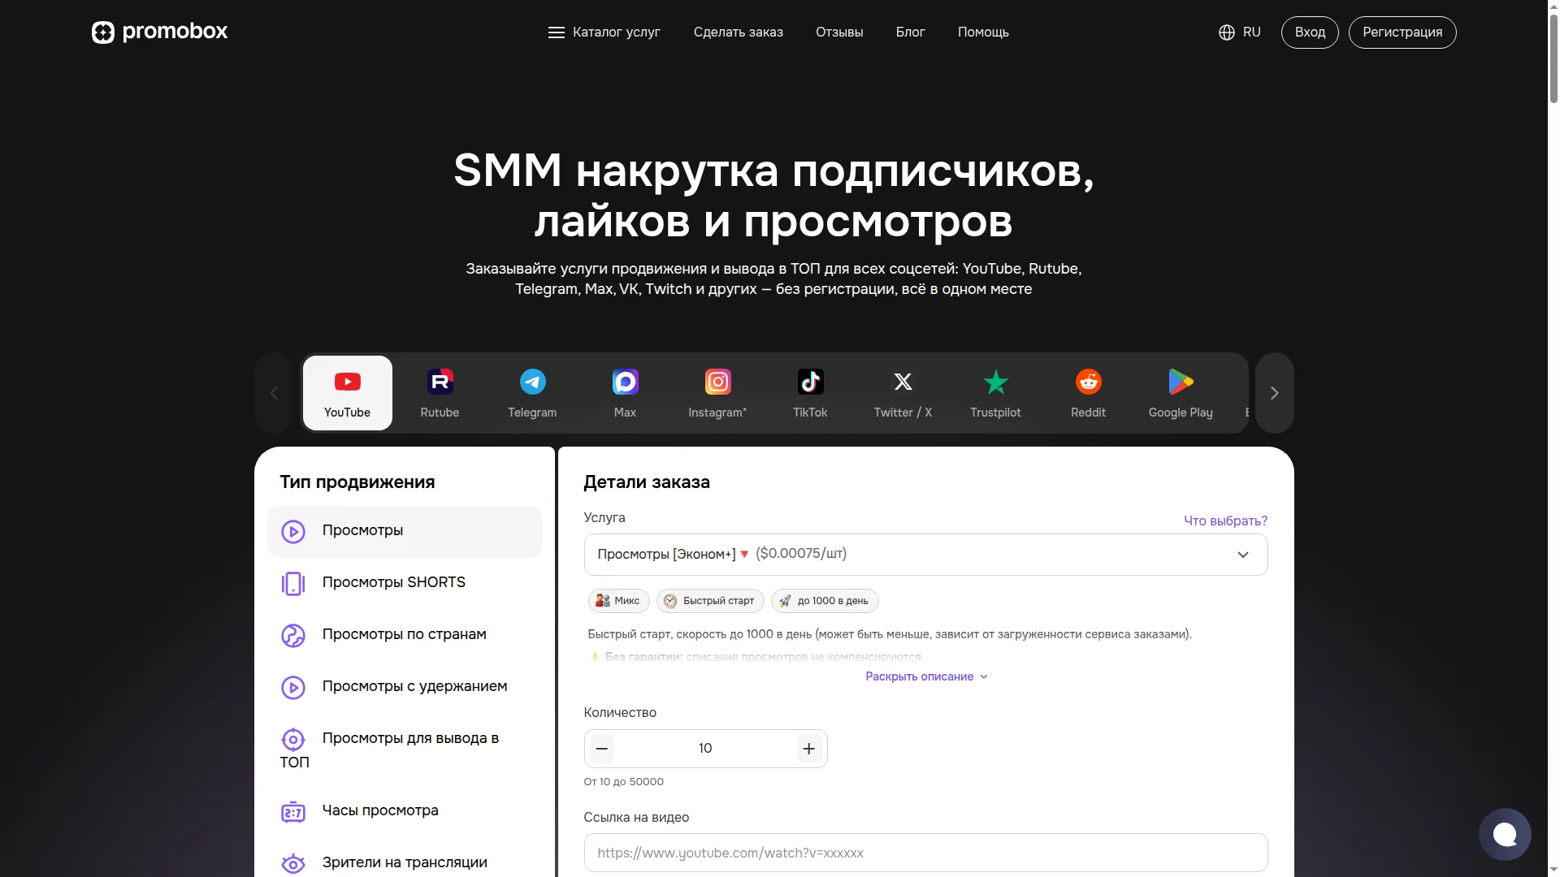Decrease quantity with minus button
The width and height of the screenshot is (1560, 877).
602,749
